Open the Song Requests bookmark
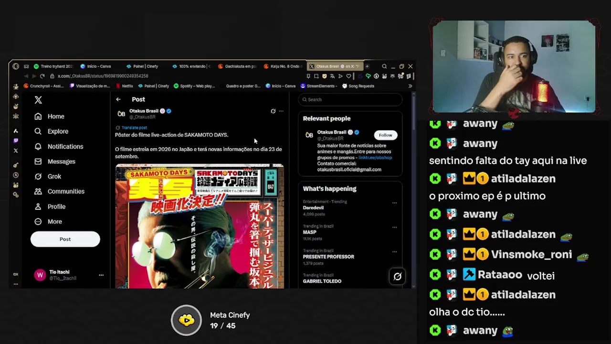Screen dimensions: 611x344 pos(358,86)
